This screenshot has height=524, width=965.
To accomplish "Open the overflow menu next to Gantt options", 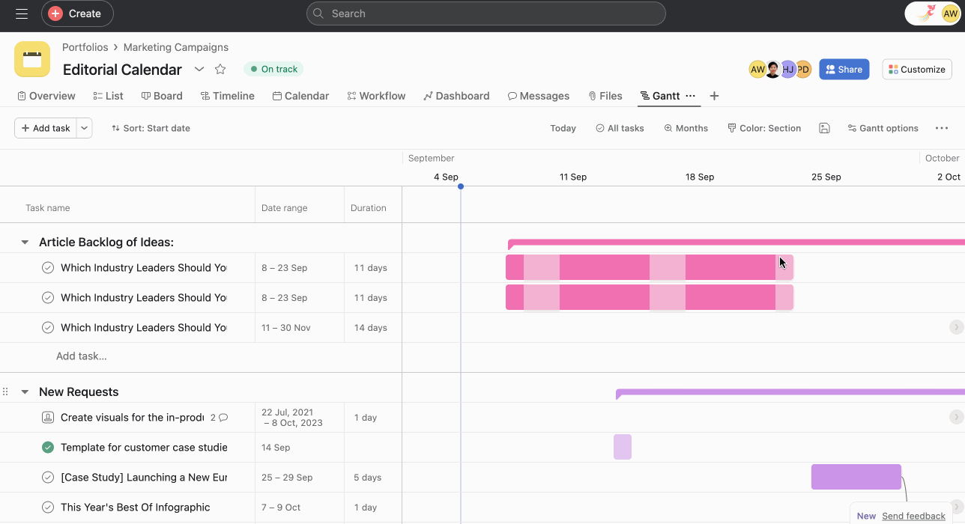I will [x=941, y=128].
